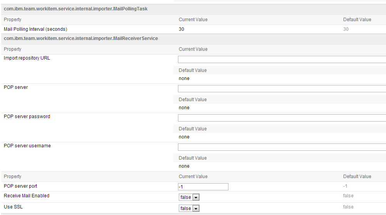
Task: Open the Use SSL dropdown
Action: [x=189, y=208]
